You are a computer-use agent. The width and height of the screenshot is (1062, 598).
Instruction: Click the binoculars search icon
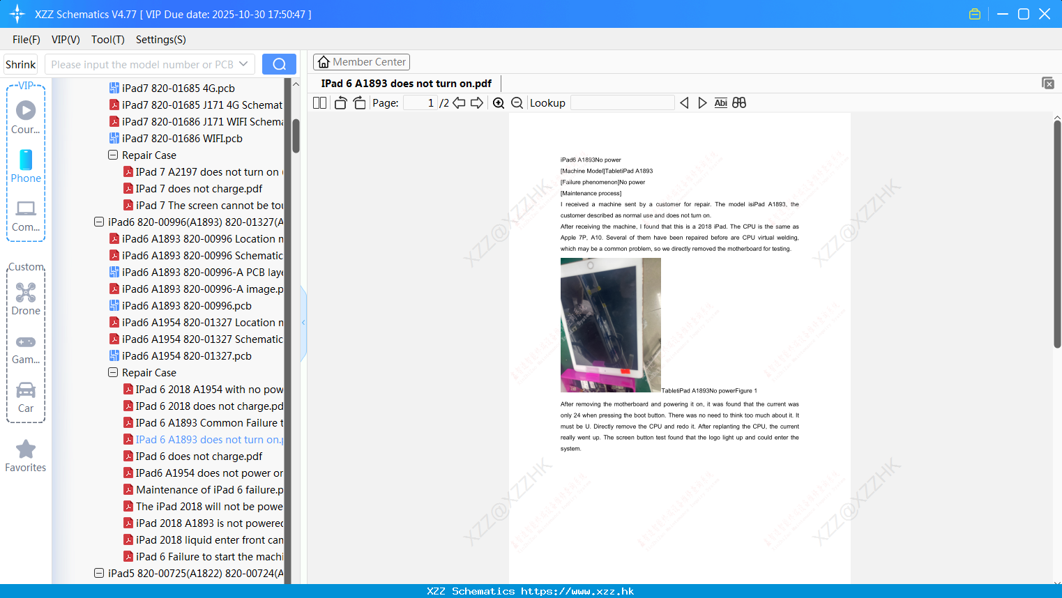tap(739, 102)
